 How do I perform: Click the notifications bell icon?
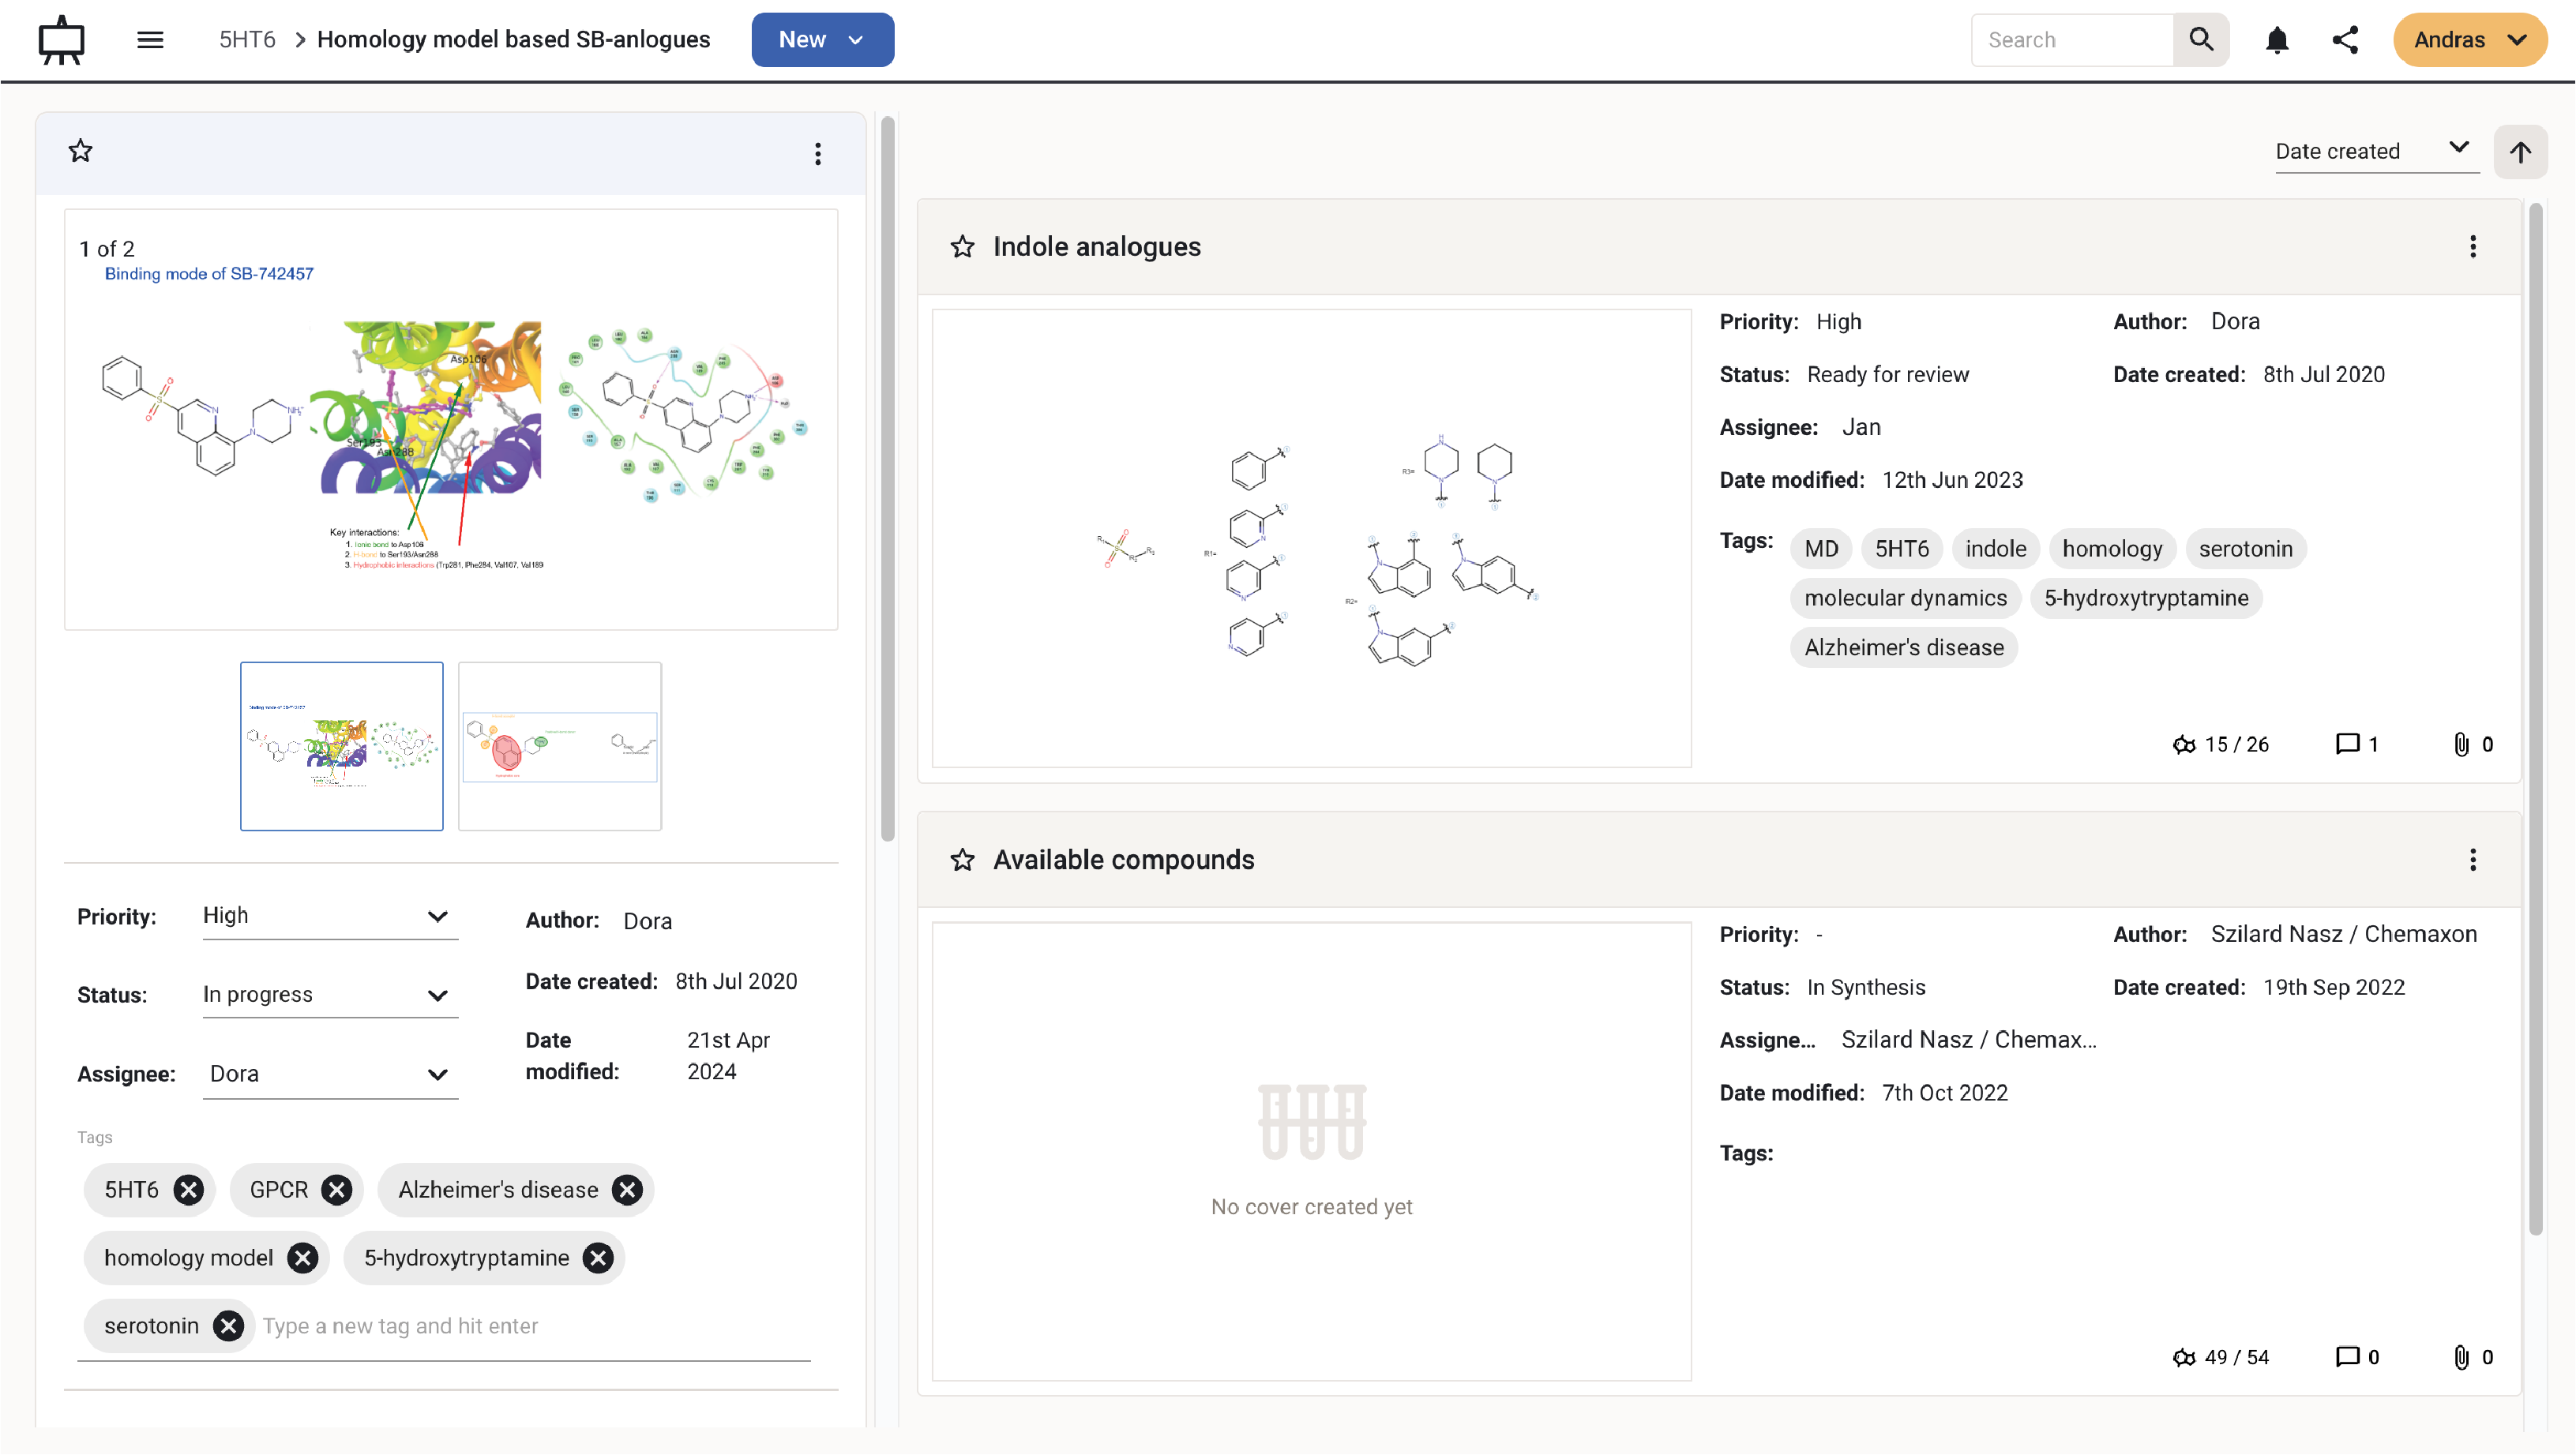click(2277, 40)
